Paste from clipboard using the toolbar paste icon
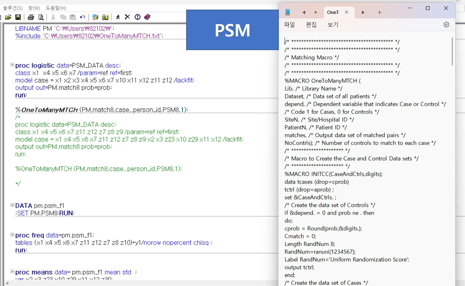 click(73, 17)
